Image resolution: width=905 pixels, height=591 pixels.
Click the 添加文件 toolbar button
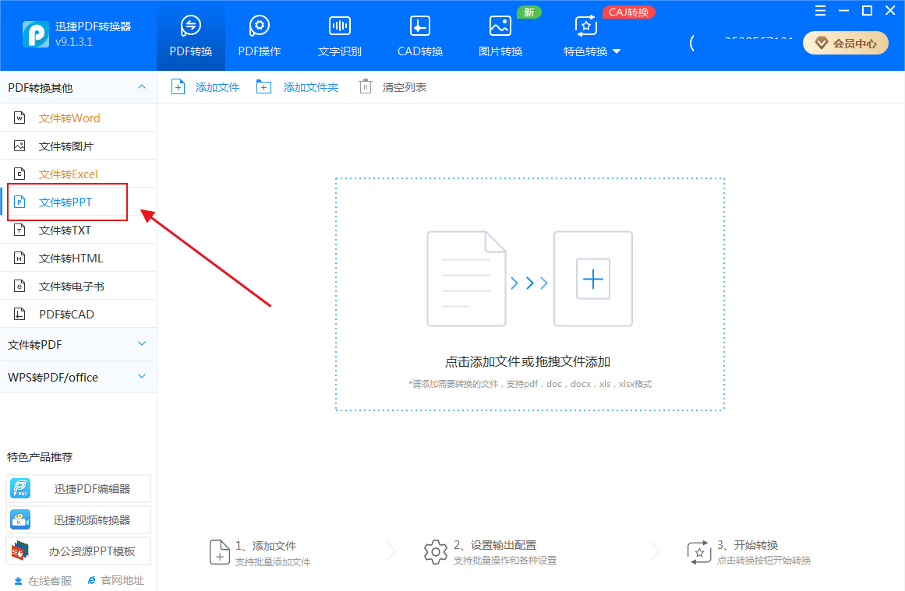pyautogui.click(x=206, y=87)
